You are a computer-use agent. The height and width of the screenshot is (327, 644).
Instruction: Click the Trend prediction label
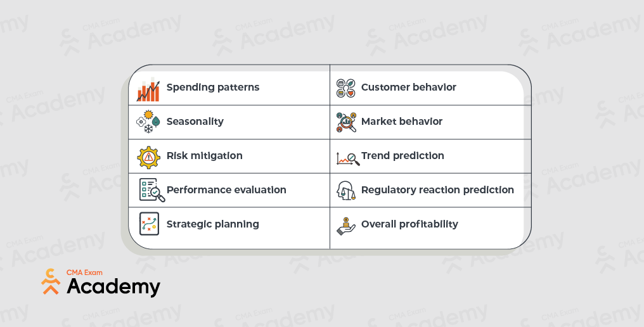tap(402, 156)
